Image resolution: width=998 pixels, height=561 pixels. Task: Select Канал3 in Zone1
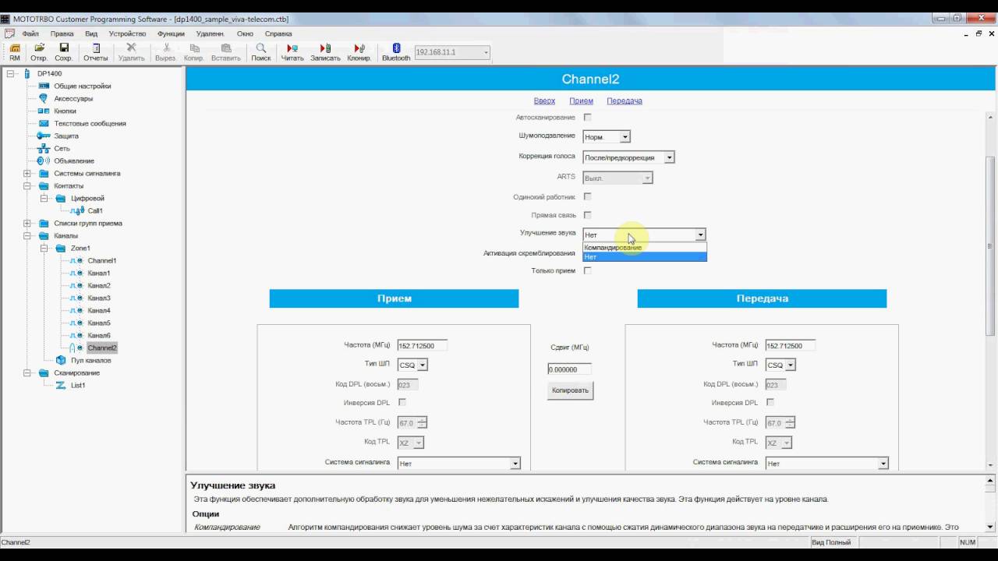click(x=99, y=298)
